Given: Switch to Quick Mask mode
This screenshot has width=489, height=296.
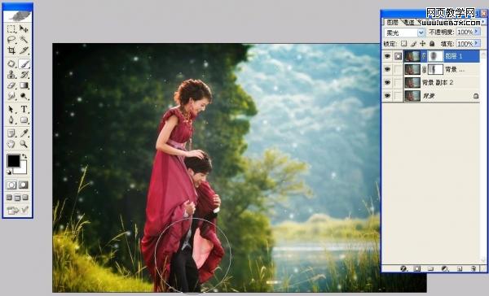Looking at the screenshot, I should click(24, 185).
